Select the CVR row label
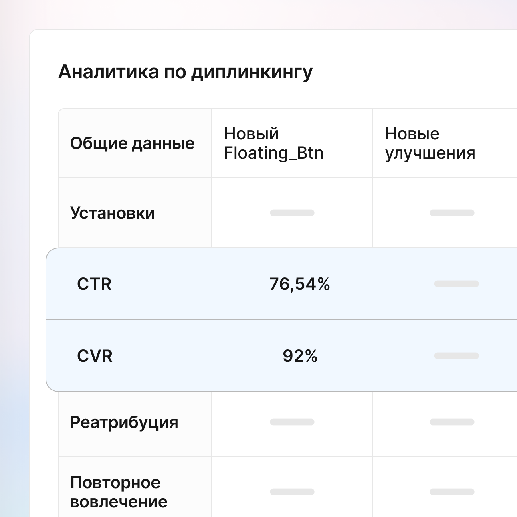 [95, 356]
